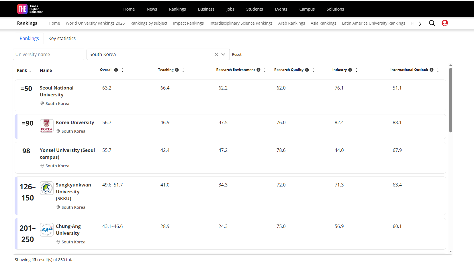The width and height of the screenshot is (474, 270).
Task: Open Asia Rankings link
Action: coord(324,23)
